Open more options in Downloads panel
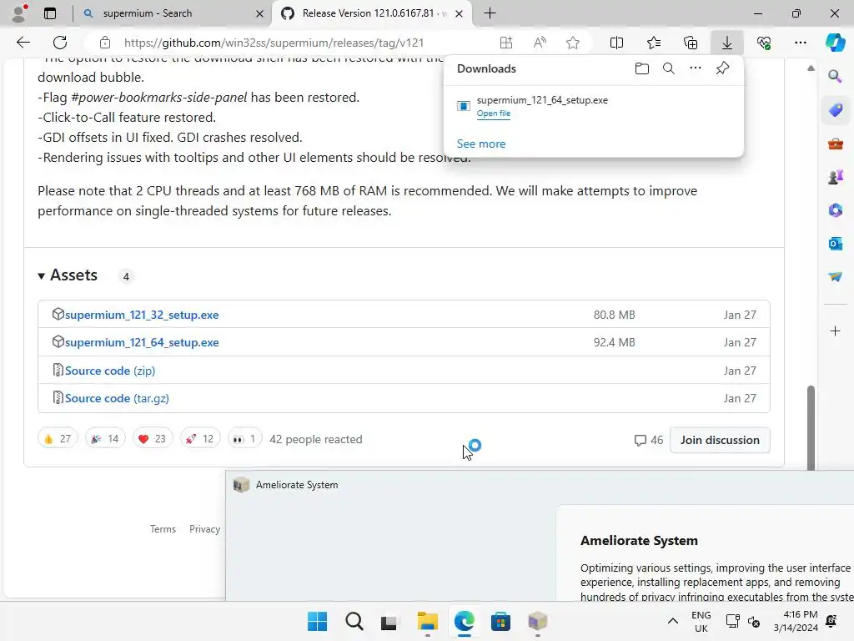The image size is (854, 641). [696, 68]
